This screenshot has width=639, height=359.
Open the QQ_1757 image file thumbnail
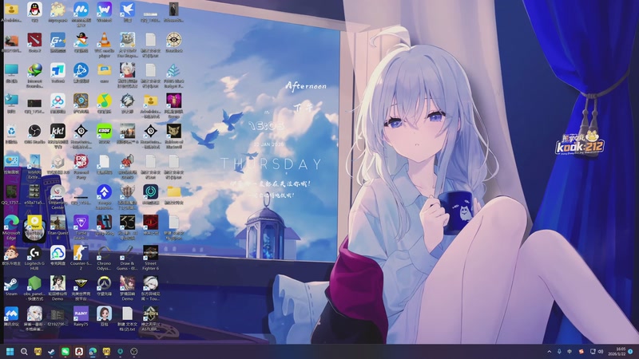tap(11, 192)
